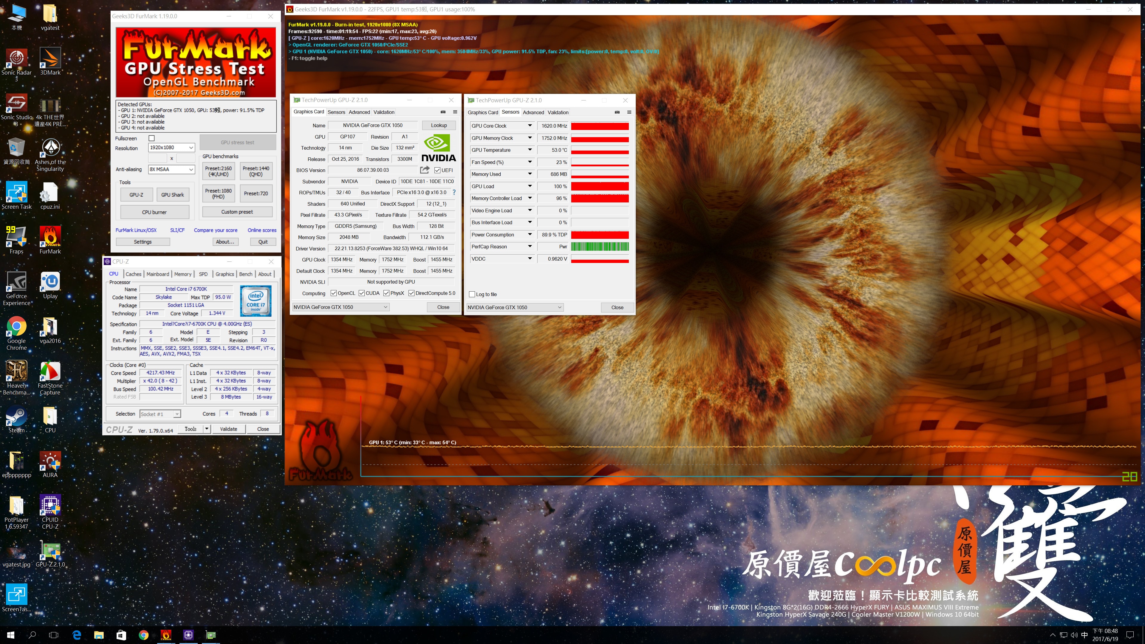Open the vgatest folder on desktop
This screenshot has height=644, width=1145.
50,17
